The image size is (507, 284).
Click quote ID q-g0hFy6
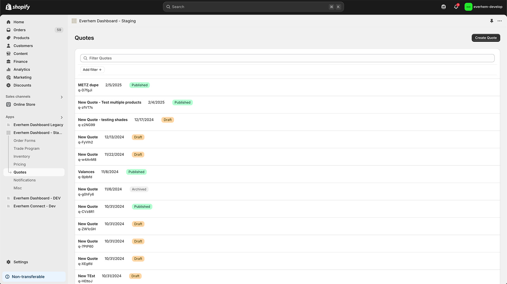86,195
